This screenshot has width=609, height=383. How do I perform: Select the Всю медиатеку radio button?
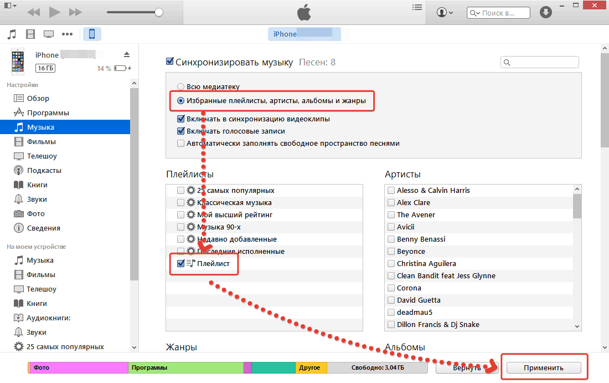point(180,86)
